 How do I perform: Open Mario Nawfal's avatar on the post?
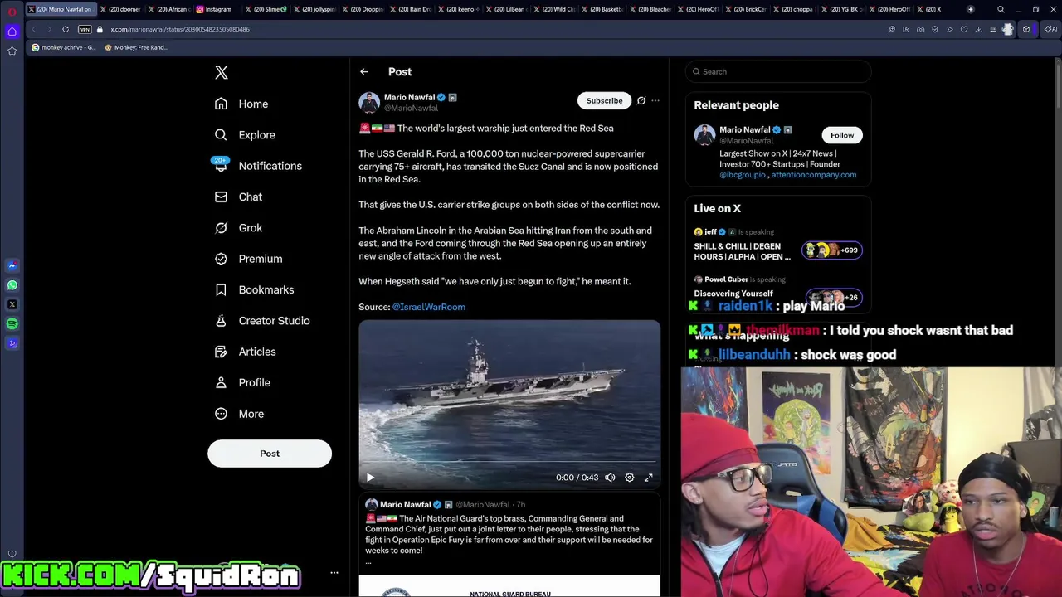pos(369,102)
